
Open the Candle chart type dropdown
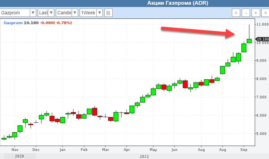click(75, 13)
